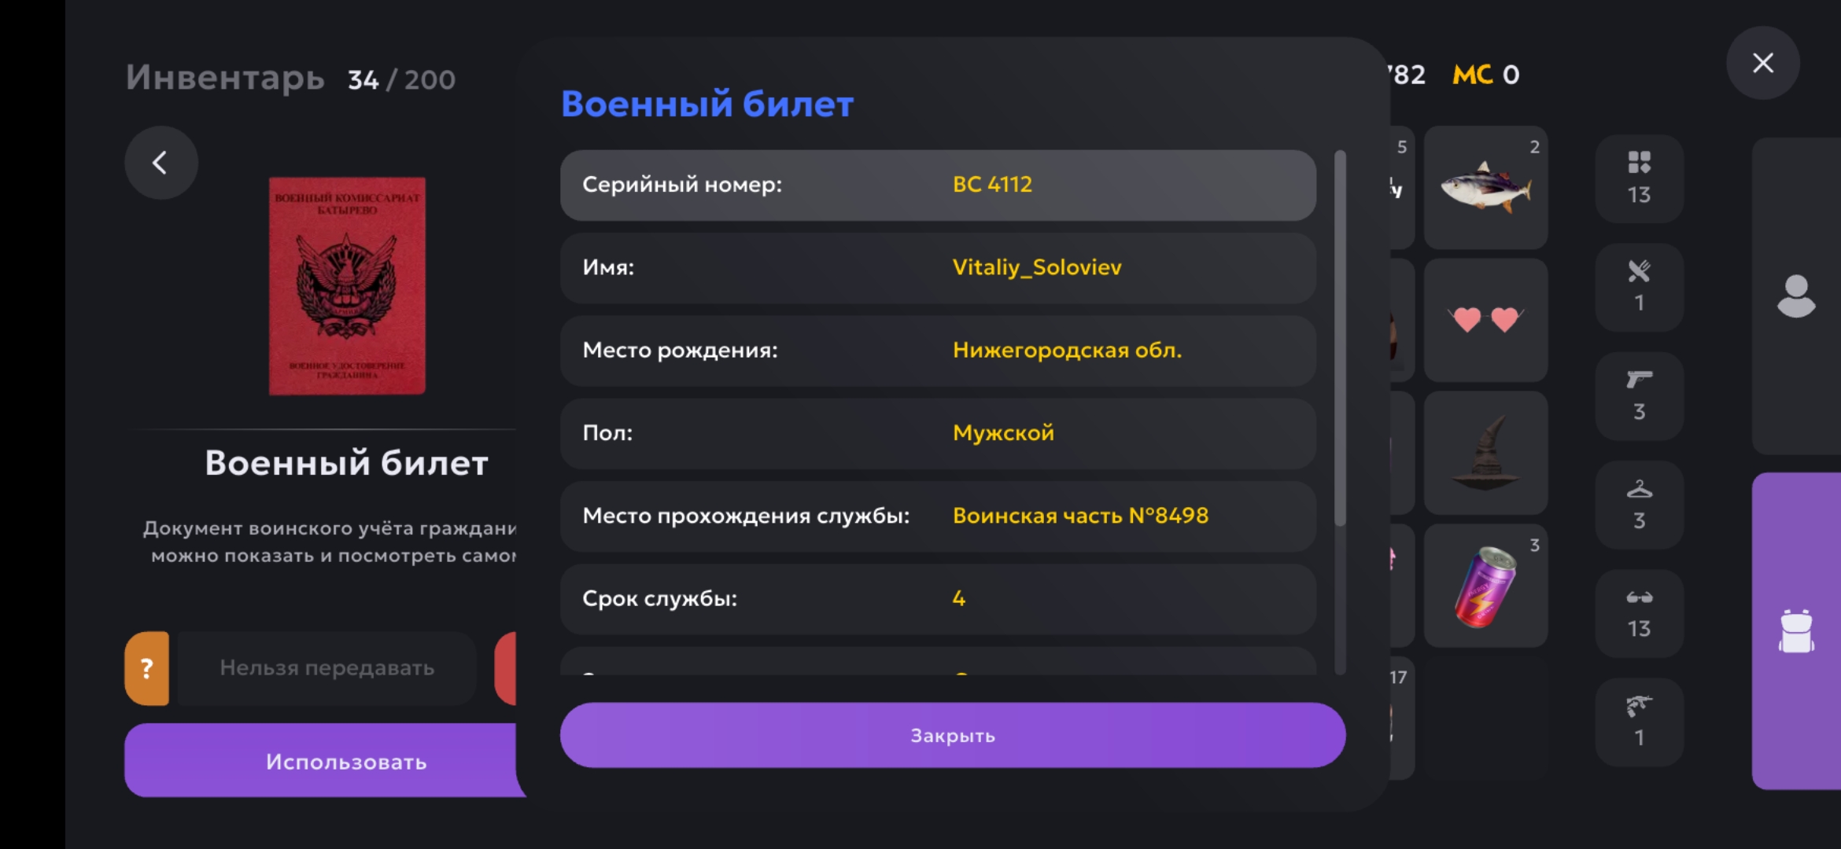The height and width of the screenshot is (849, 1841).
Task: Click the red military ticket booklet image
Action: pyautogui.click(x=347, y=286)
